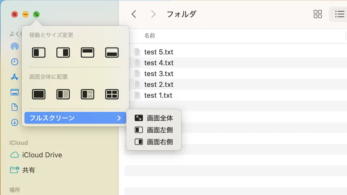Image resolution: width=347 pixels, height=195 pixels.
Task: Open iCloud Drive in the sidebar
Action: click(42, 155)
